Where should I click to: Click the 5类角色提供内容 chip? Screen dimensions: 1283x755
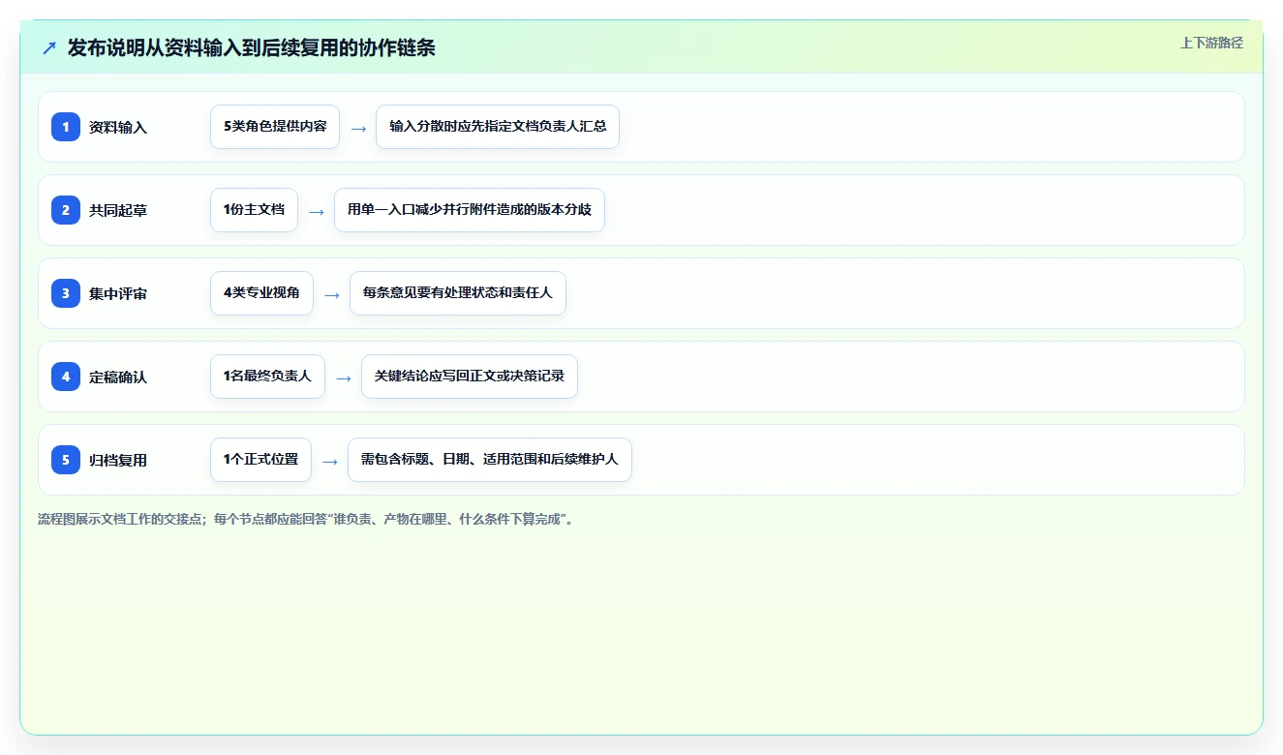click(275, 127)
